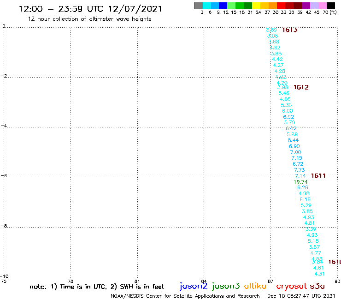
Task: Click the latitude axis label -8
Action: (x=4, y=226)
